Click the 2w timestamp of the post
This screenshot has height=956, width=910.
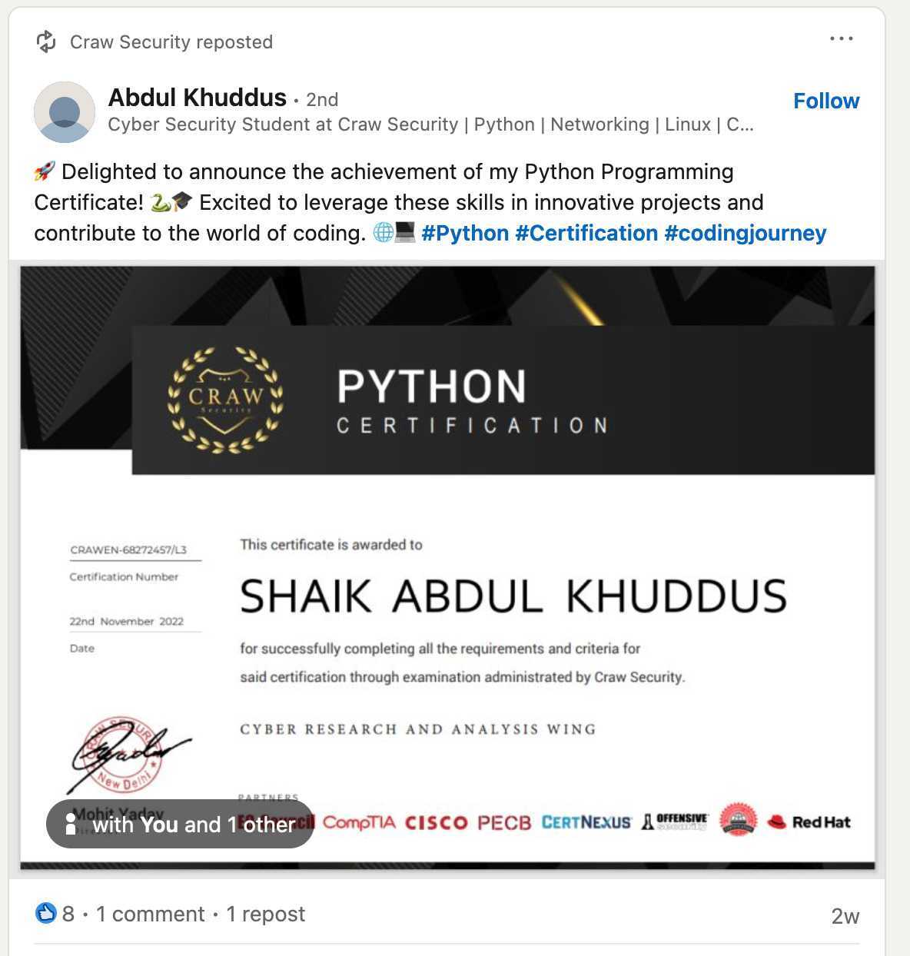[x=844, y=915]
